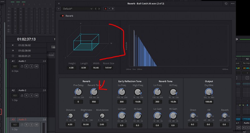Viewport: 250px width, 133px height.
Task: Solo the Audio 3 track
Action: click(x=32, y=125)
